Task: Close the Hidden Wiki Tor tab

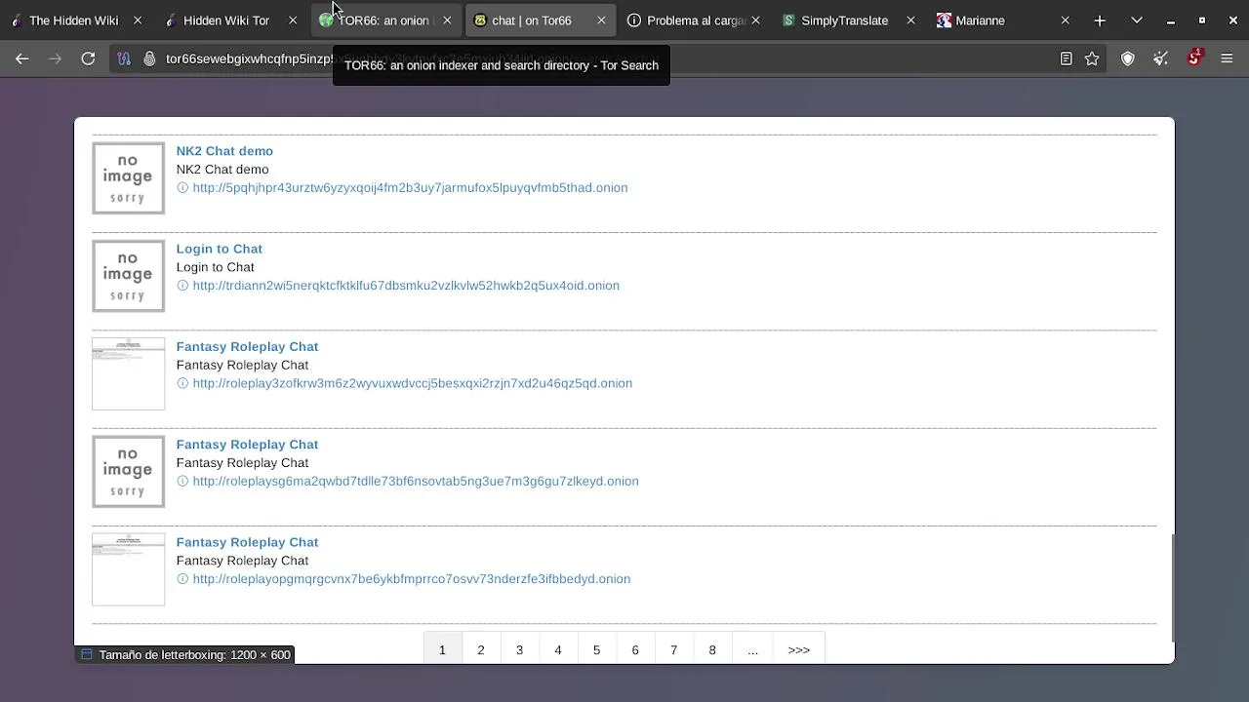Action: point(293,20)
